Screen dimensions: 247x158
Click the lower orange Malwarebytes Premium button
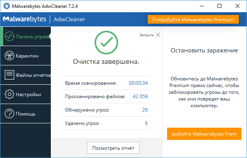click(x=204, y=134)
